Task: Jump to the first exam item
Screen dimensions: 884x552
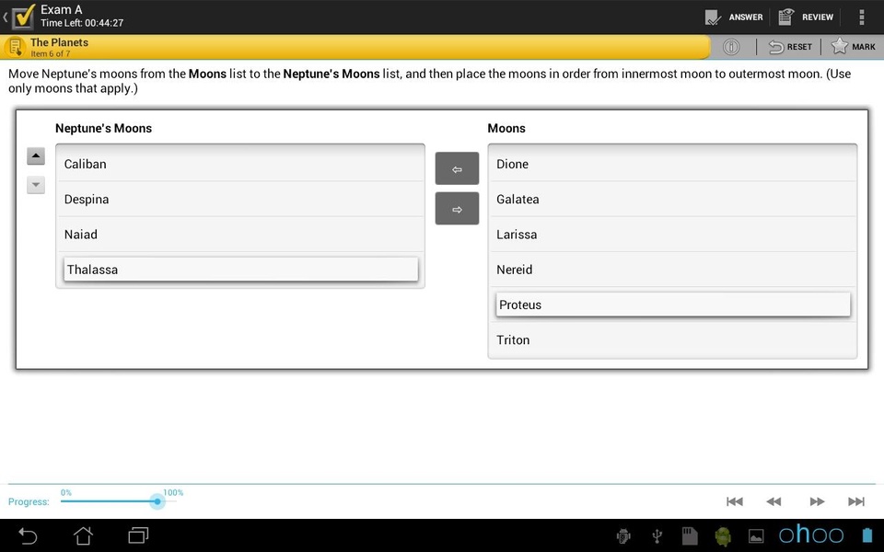Action: click(735, 501)
